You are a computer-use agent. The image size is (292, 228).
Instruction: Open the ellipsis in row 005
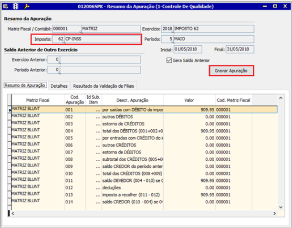[x=98, y=138]
